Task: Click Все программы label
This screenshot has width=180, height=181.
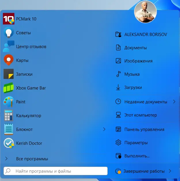Action: 32,159
